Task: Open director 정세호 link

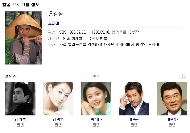Action: pyautogui.click(x=77, y=39)
